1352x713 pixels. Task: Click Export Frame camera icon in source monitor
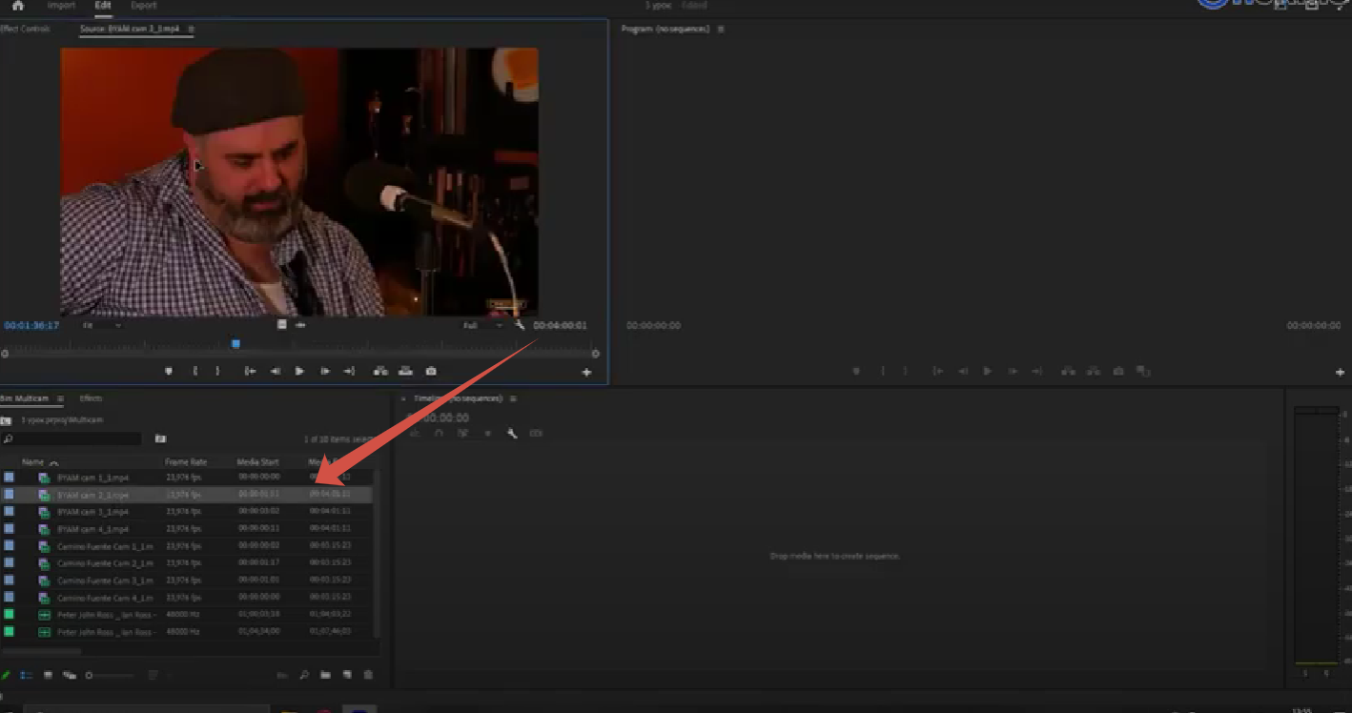click(431, 371)
